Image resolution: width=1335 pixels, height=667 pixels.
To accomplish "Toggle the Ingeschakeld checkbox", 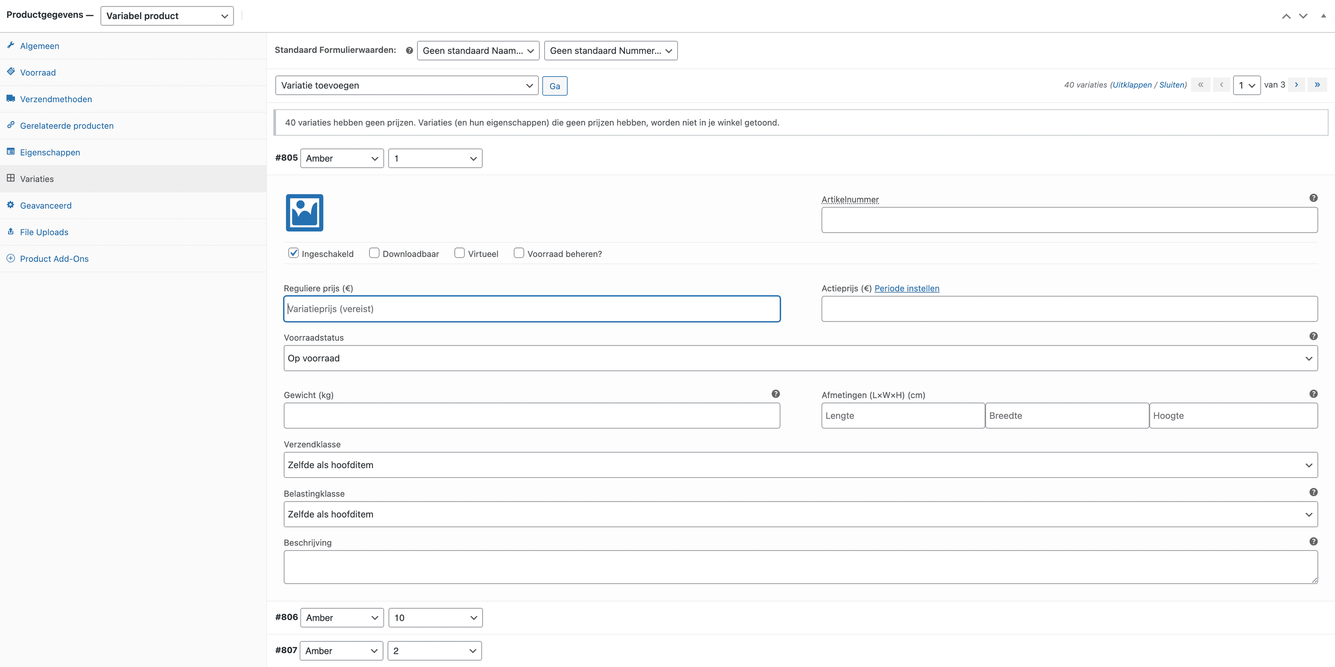I will 293,253.
